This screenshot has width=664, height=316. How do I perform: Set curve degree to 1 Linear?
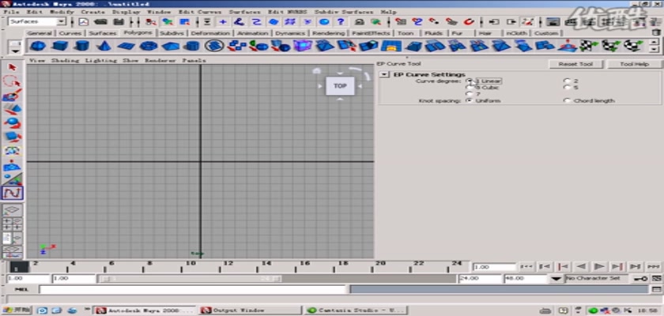[470, 81]
